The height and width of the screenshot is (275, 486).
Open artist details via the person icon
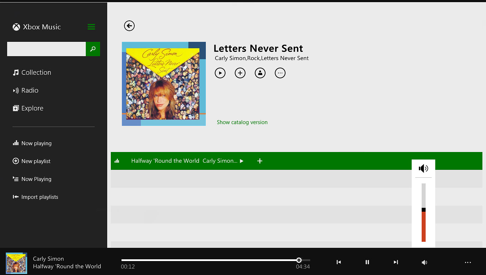pyautogui.click(x=260, y=73)
